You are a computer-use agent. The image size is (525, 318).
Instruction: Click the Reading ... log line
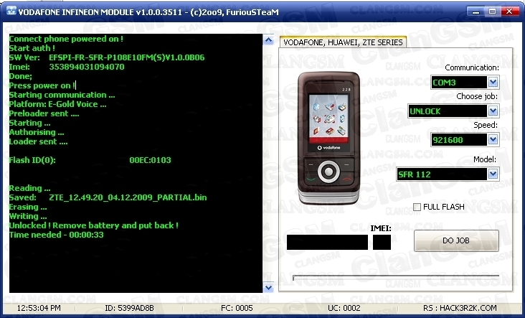coord(30,188)
